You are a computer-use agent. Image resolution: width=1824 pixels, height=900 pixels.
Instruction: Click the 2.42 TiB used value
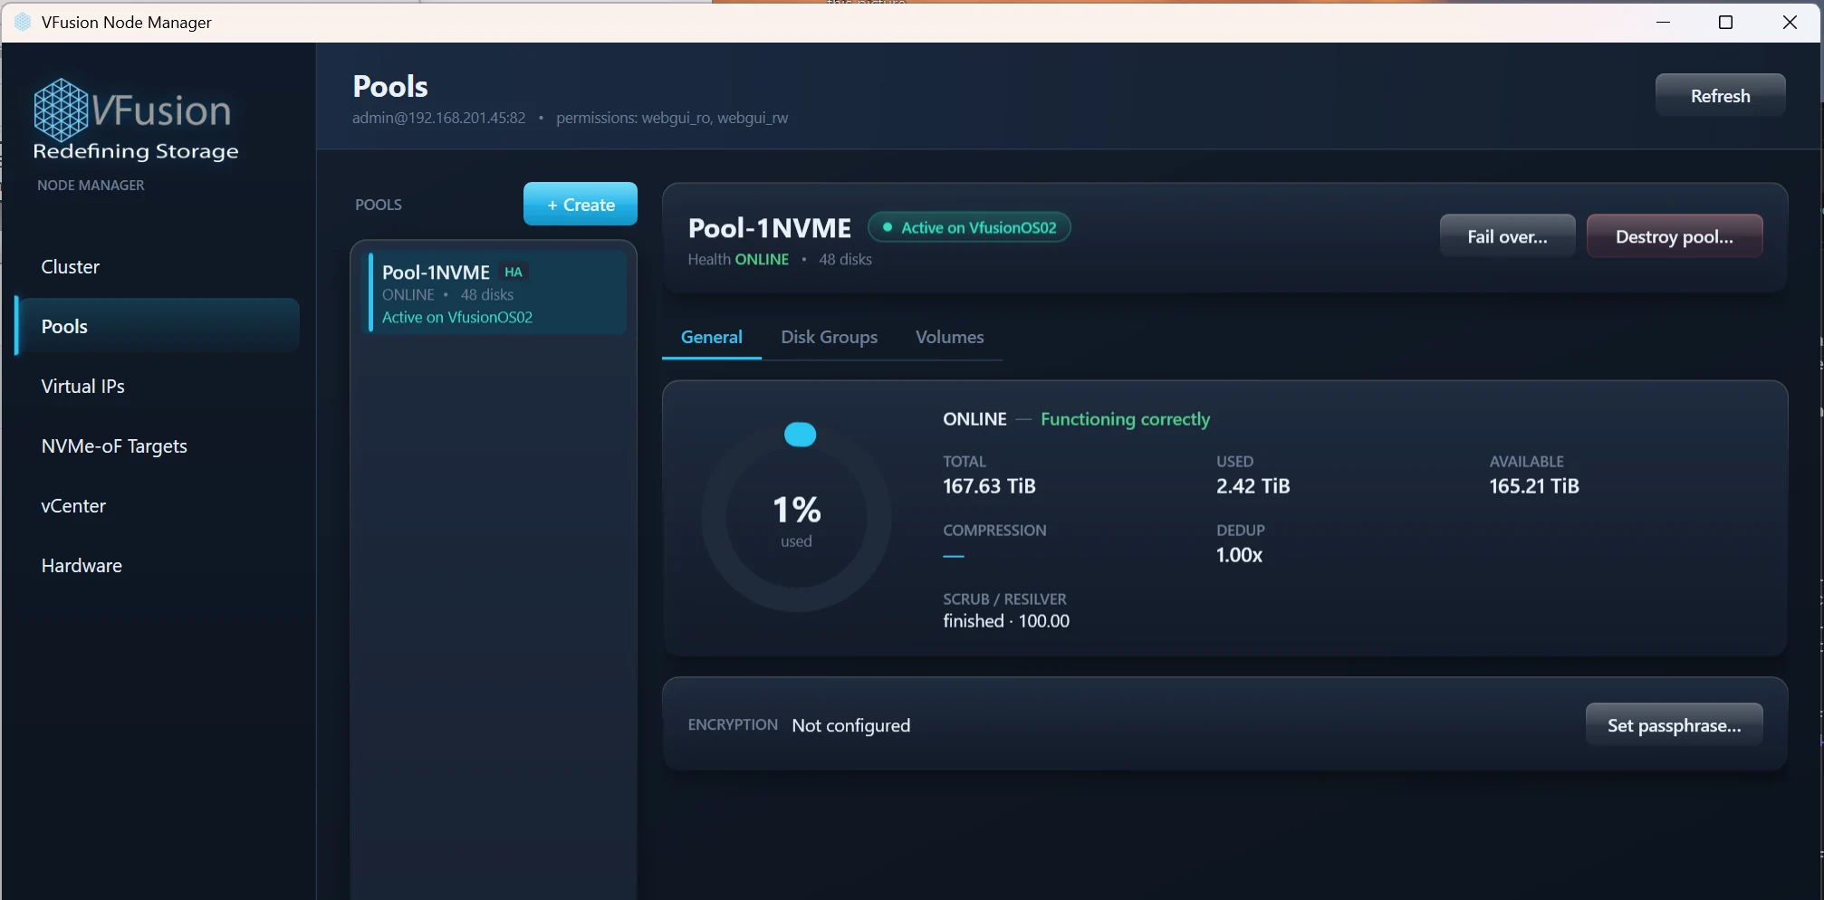point(1253,486)
